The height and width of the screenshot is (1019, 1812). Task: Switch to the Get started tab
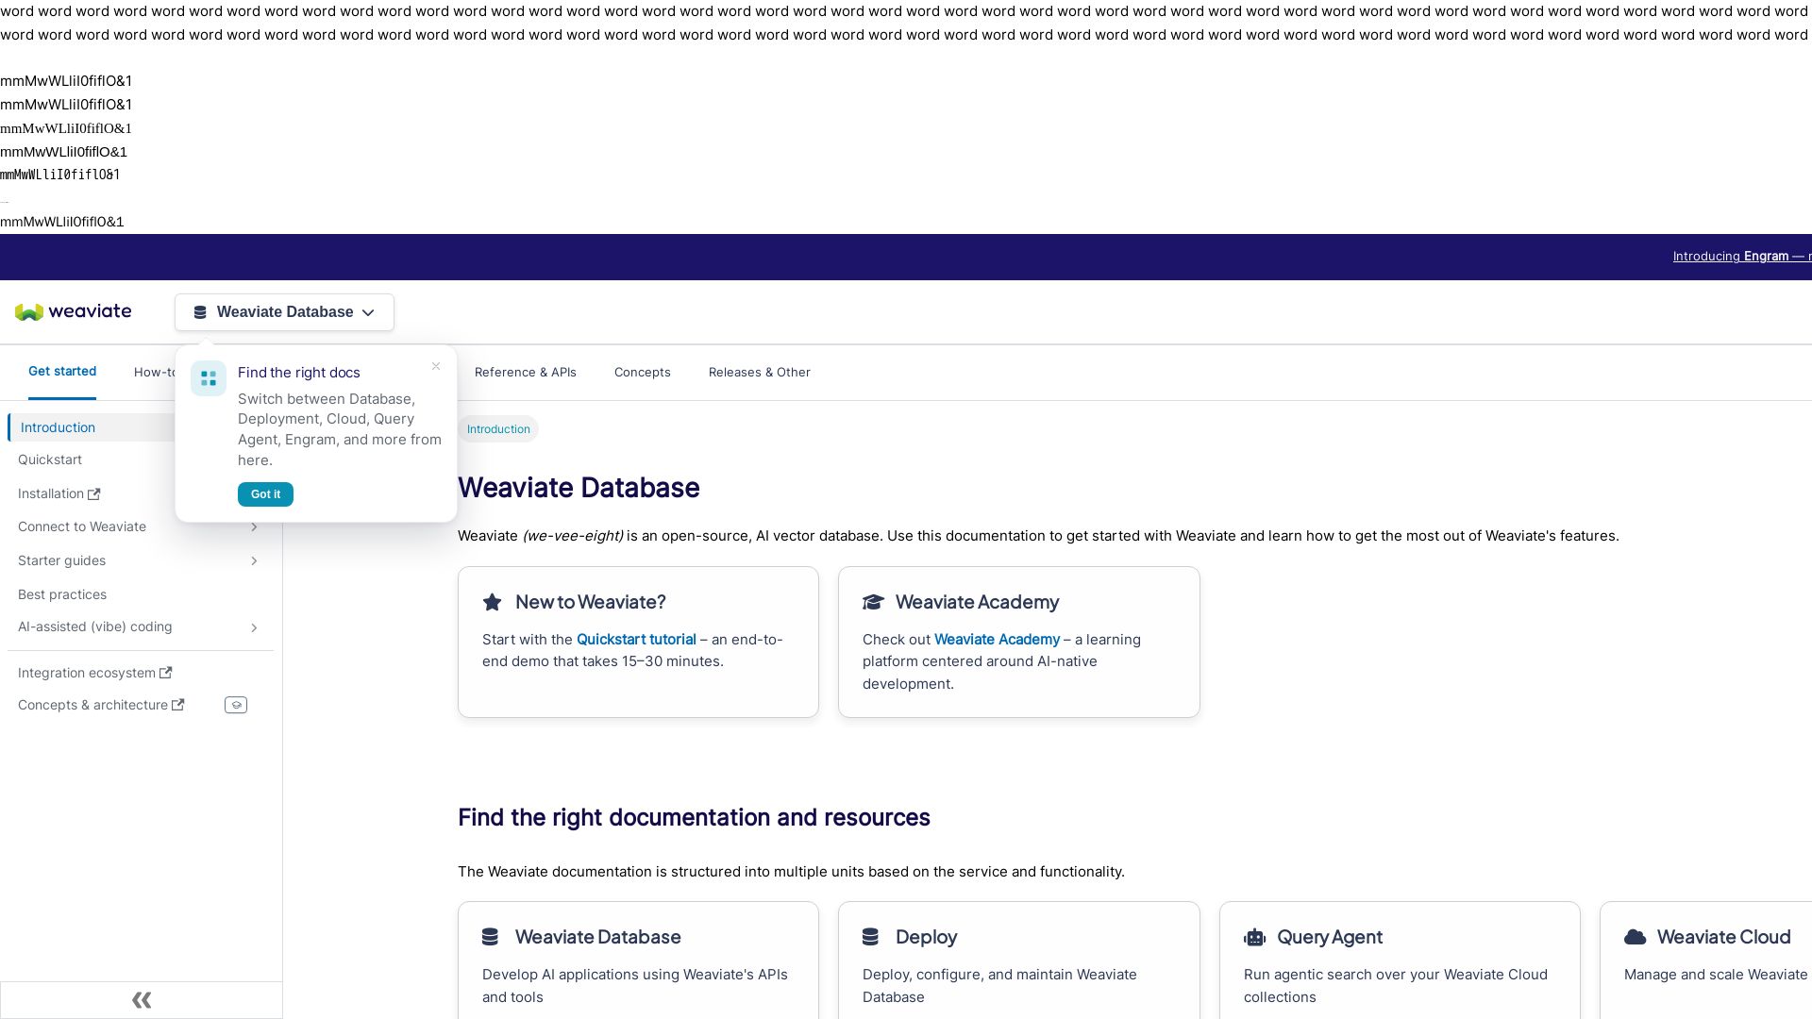[x=62, y=372]
